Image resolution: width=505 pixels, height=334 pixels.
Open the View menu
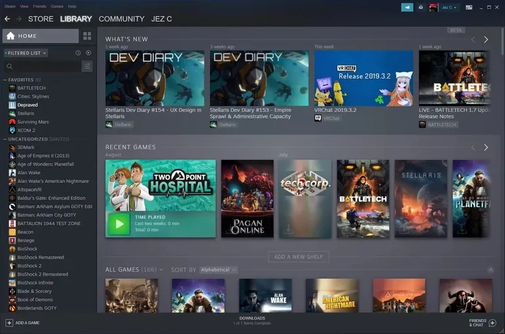click(x=24, y=6)
